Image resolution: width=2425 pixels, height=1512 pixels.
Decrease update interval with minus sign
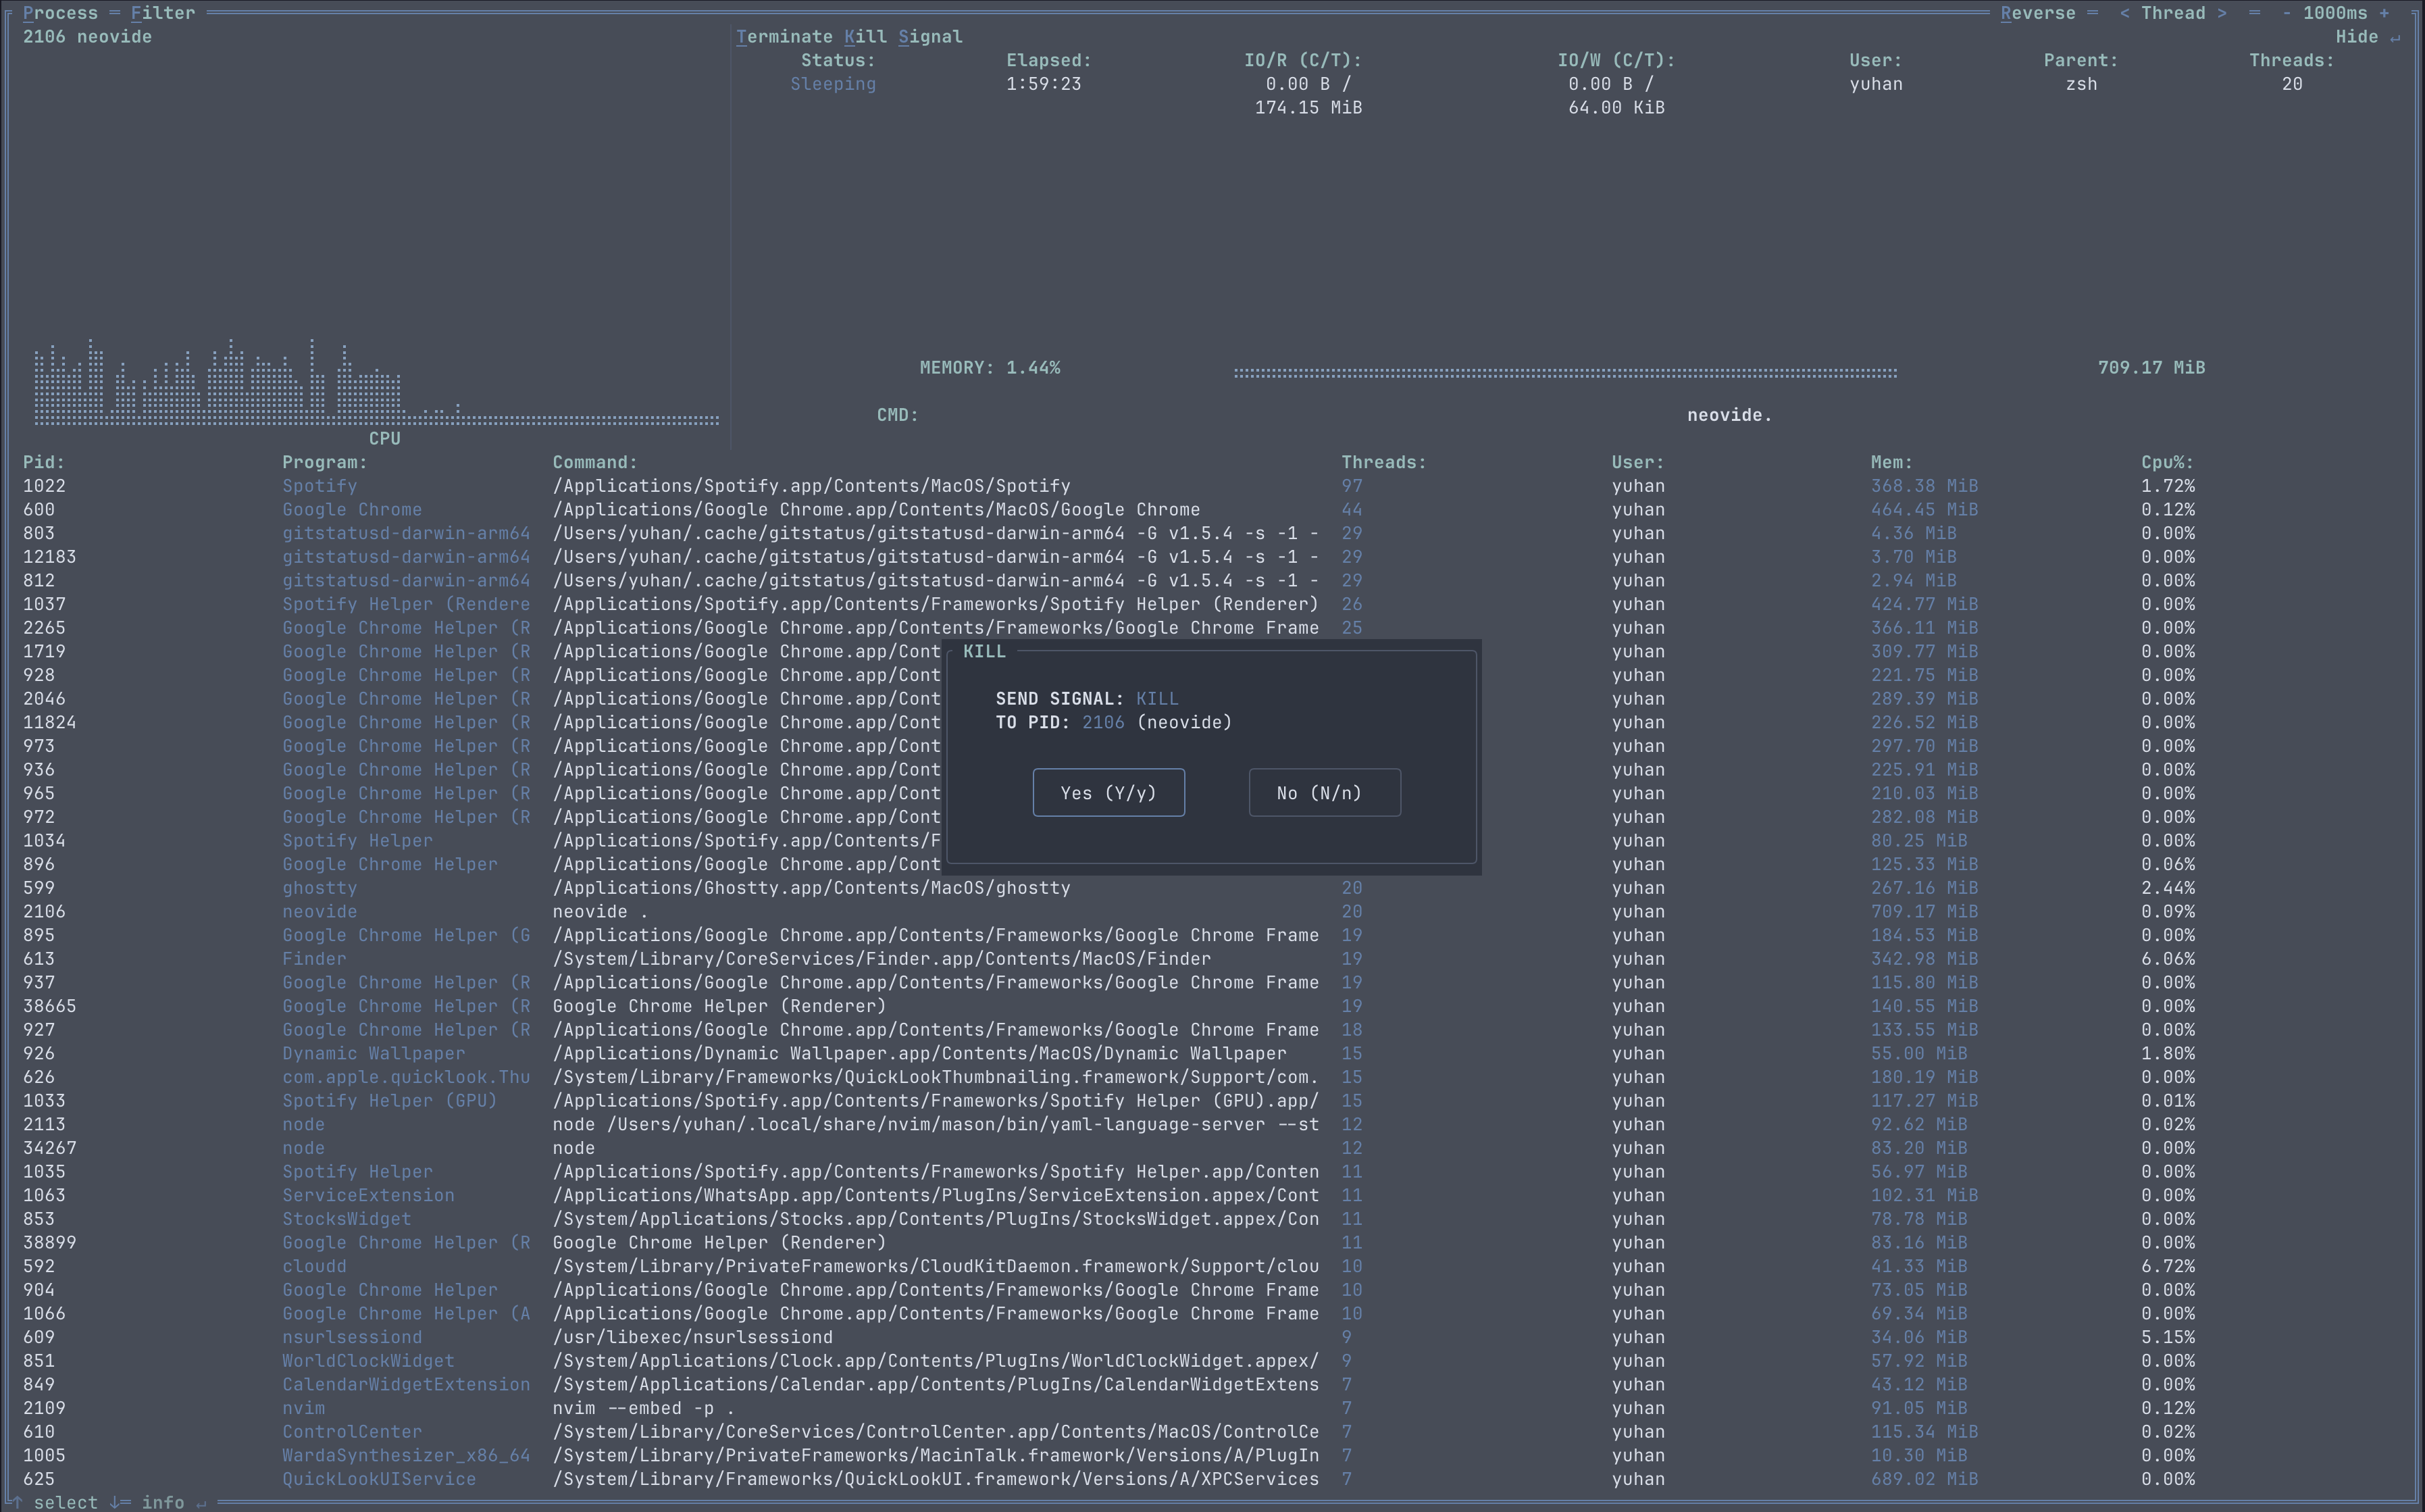coord(2286,13)
